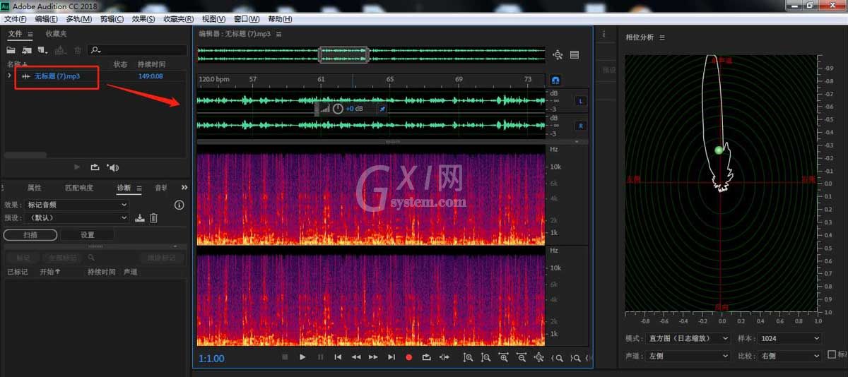The image size is (848, 377).
Task: Open the 效果(S) menu
Action: [143, 19]
